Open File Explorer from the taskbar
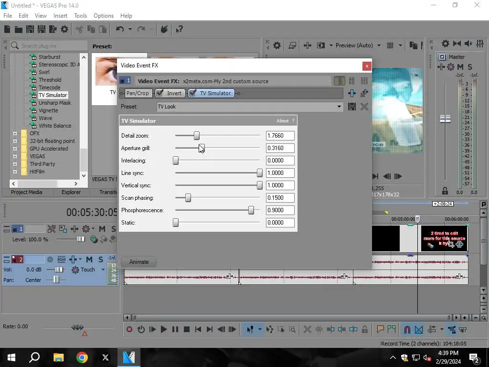 pyautogui.click(x=58, y=357)
